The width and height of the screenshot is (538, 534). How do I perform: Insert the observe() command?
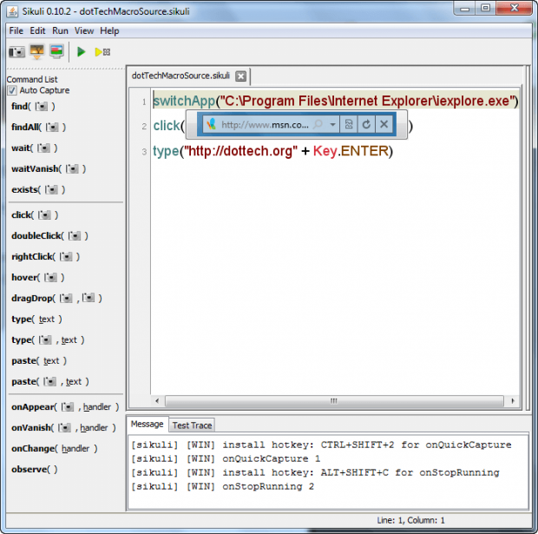(35, 469)
